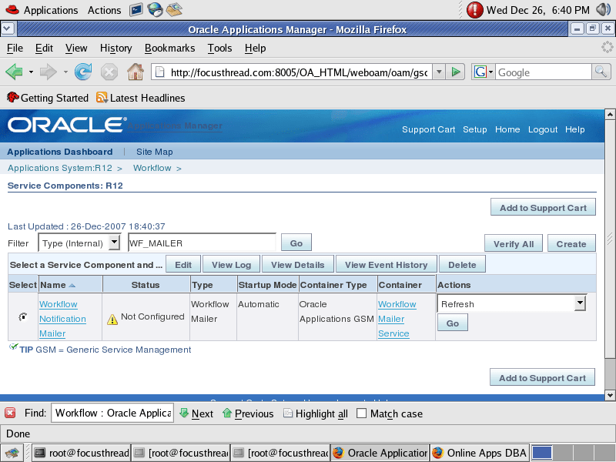Click inside the WF_MAILER filter field
The image size is (616, 462).
[200, 243]
